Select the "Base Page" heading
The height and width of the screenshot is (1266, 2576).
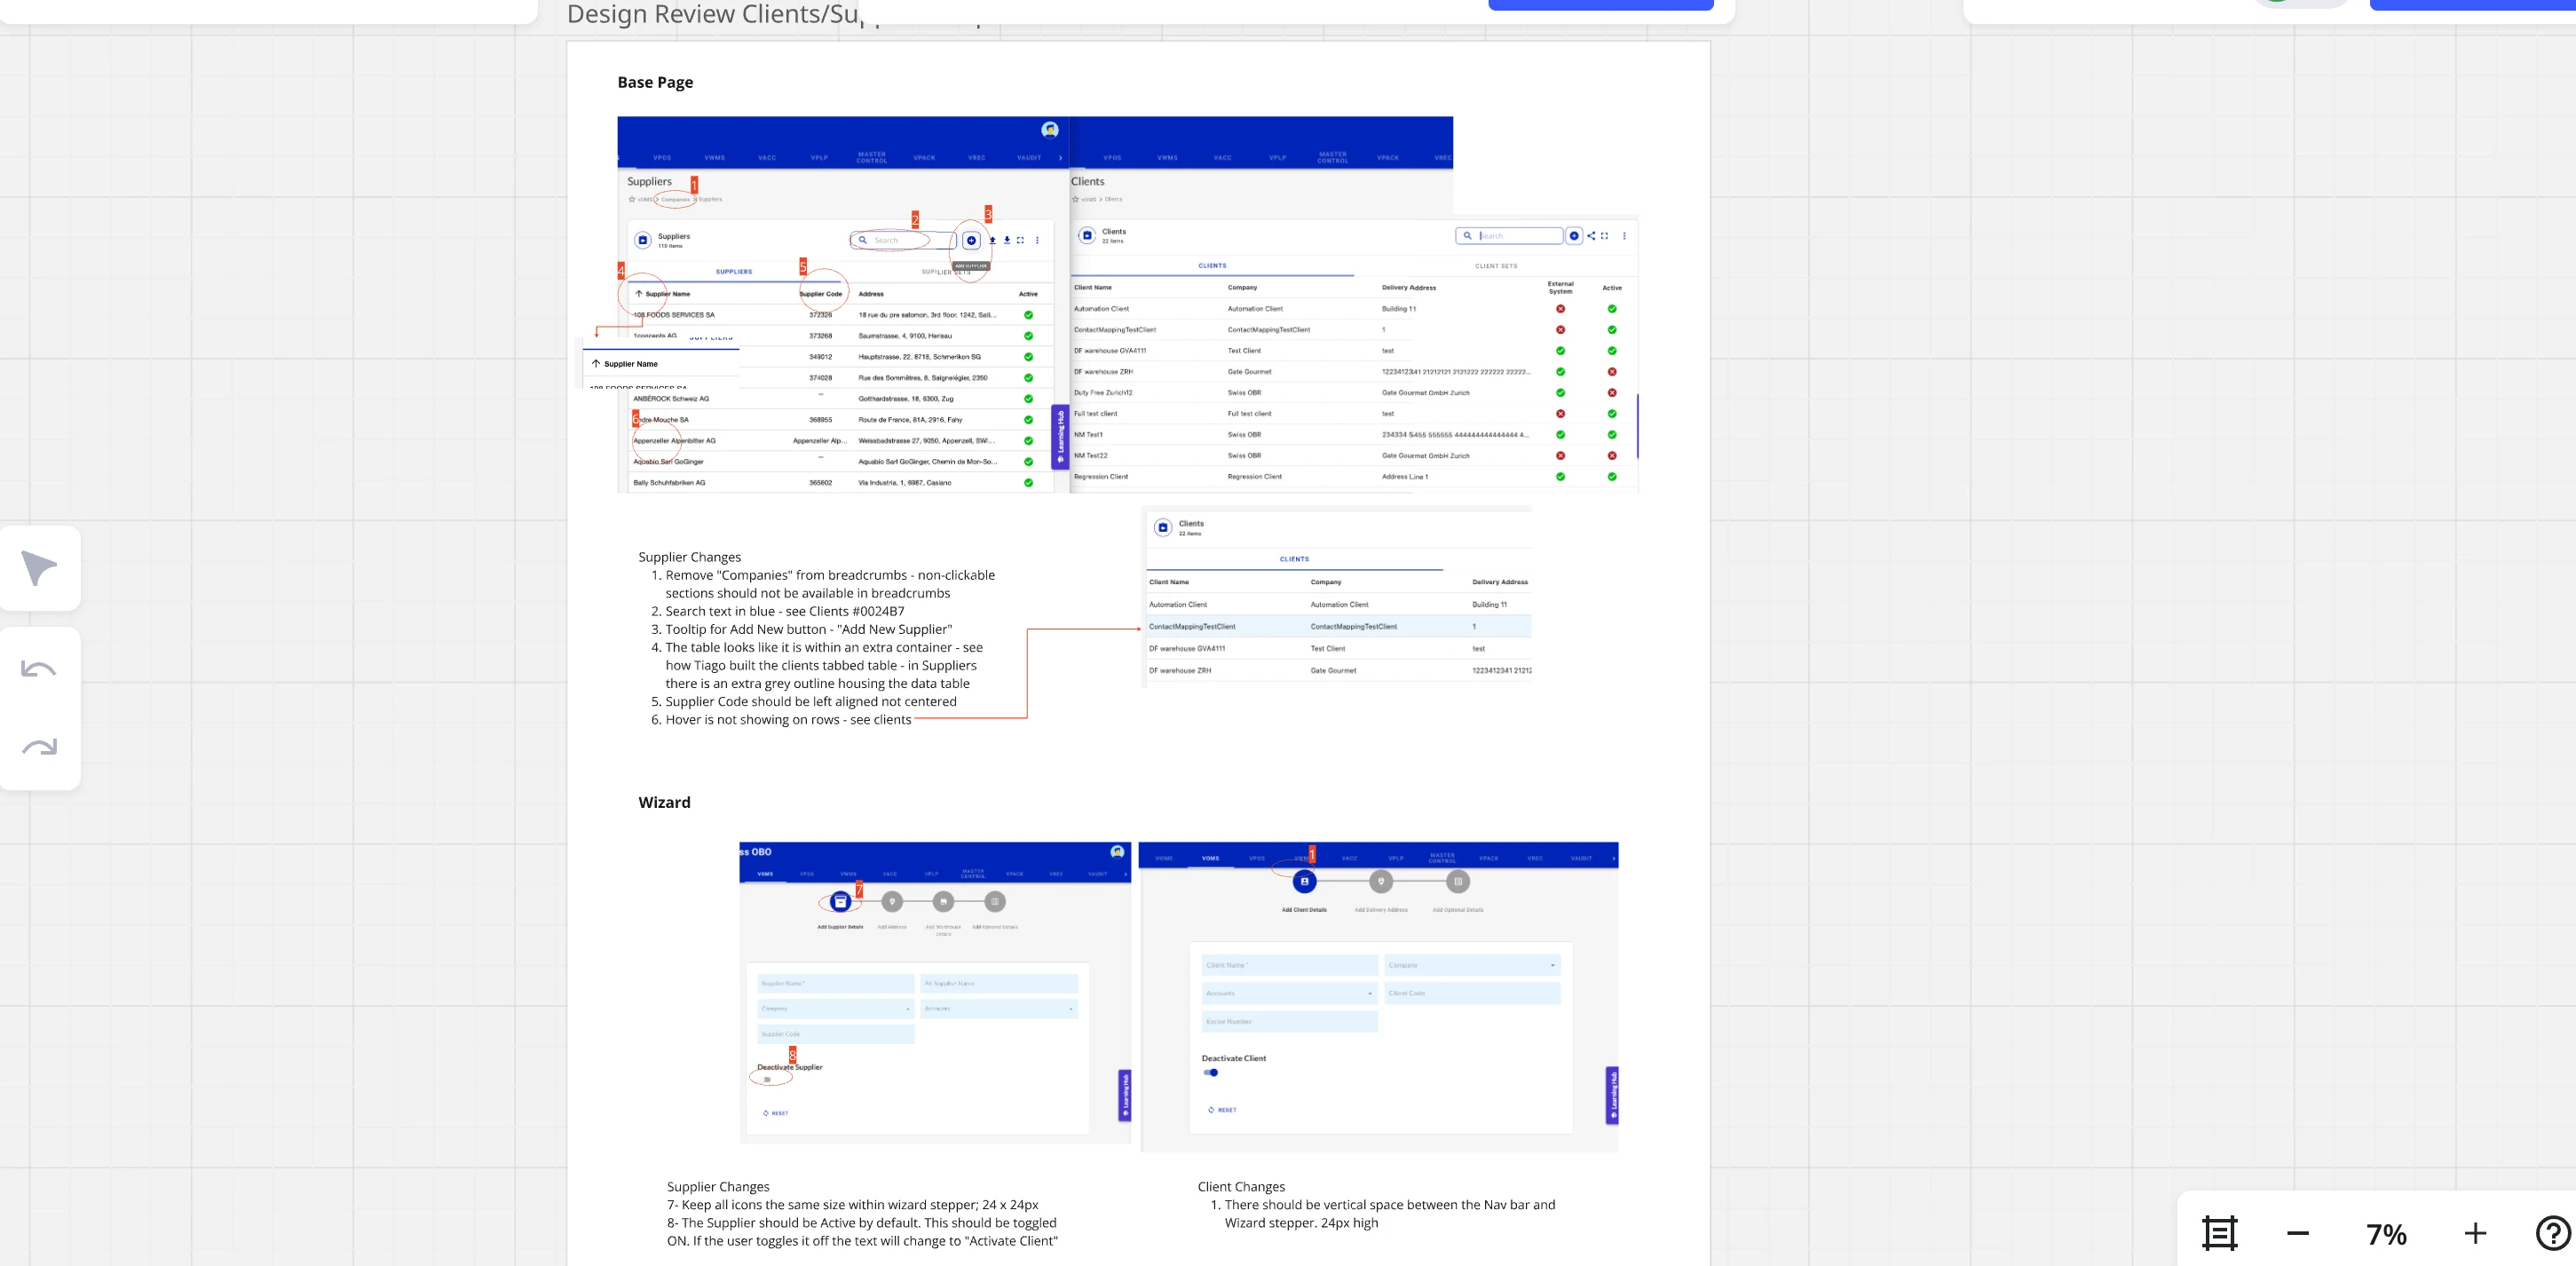tap(655, 82)
